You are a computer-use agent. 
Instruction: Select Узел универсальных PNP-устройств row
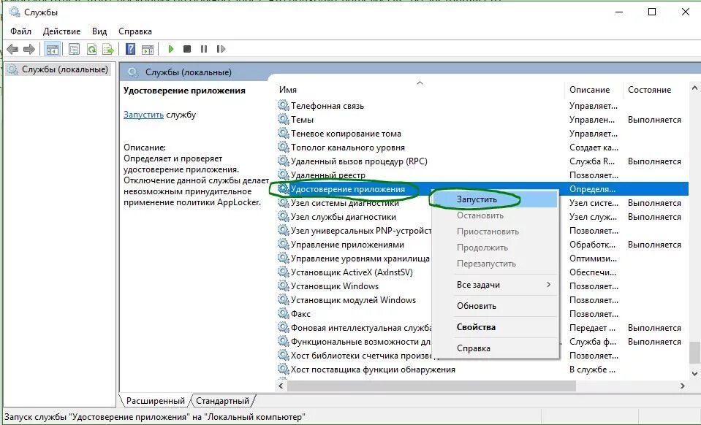coord(482,231)
